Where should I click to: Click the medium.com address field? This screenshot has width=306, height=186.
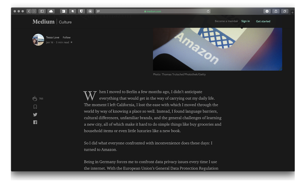pos(153,11)
